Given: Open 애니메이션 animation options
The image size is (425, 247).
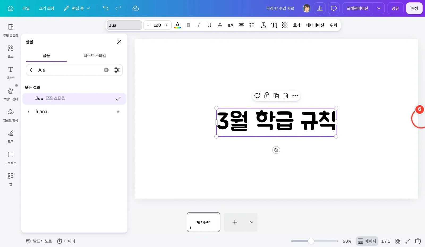Looking at the screenshot, I should click(315, 25).
